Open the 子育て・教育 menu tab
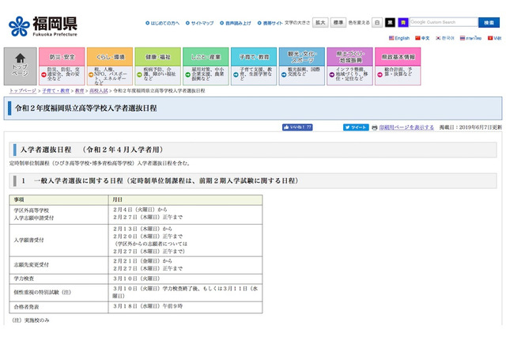Viewport: 506px width, 337px height. [x=254, y=57]
